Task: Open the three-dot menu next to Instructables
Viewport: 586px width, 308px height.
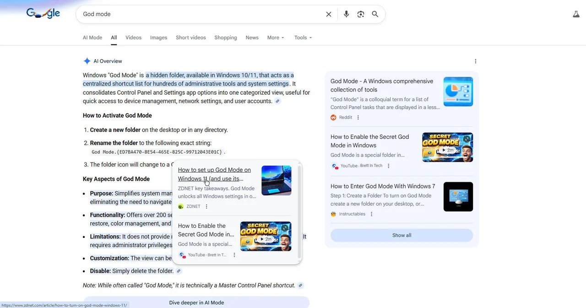Action: (x=371, y=214)
